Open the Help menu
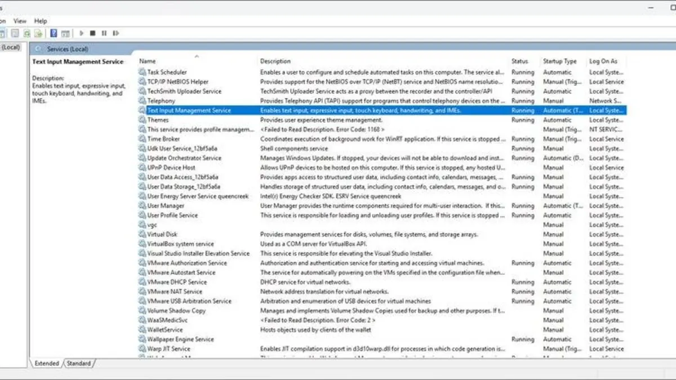This screenshot has height=380, width=676. pyautogui.click(x=41, y=21)
